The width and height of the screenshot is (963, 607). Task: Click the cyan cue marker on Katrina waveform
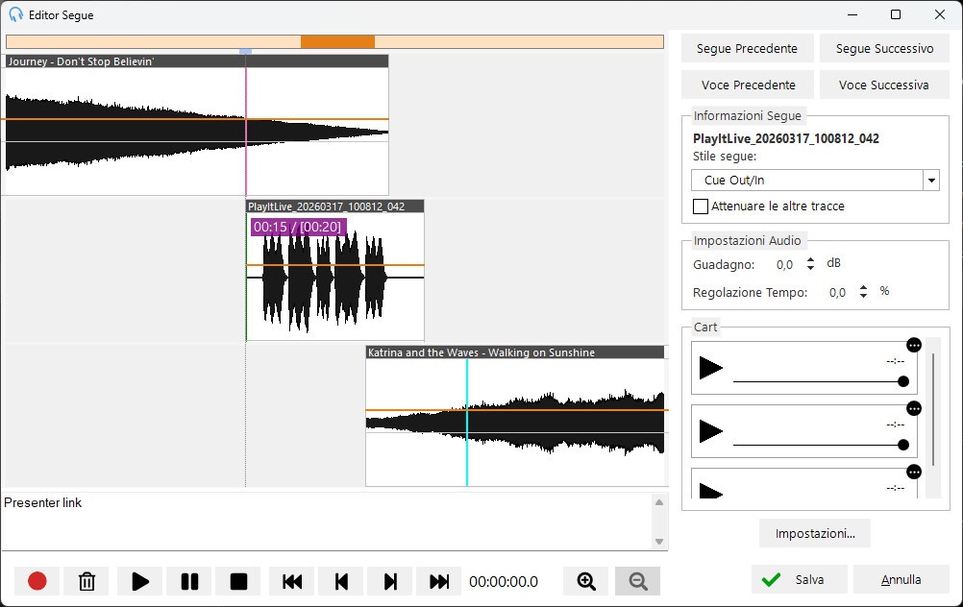pos(467,423)
